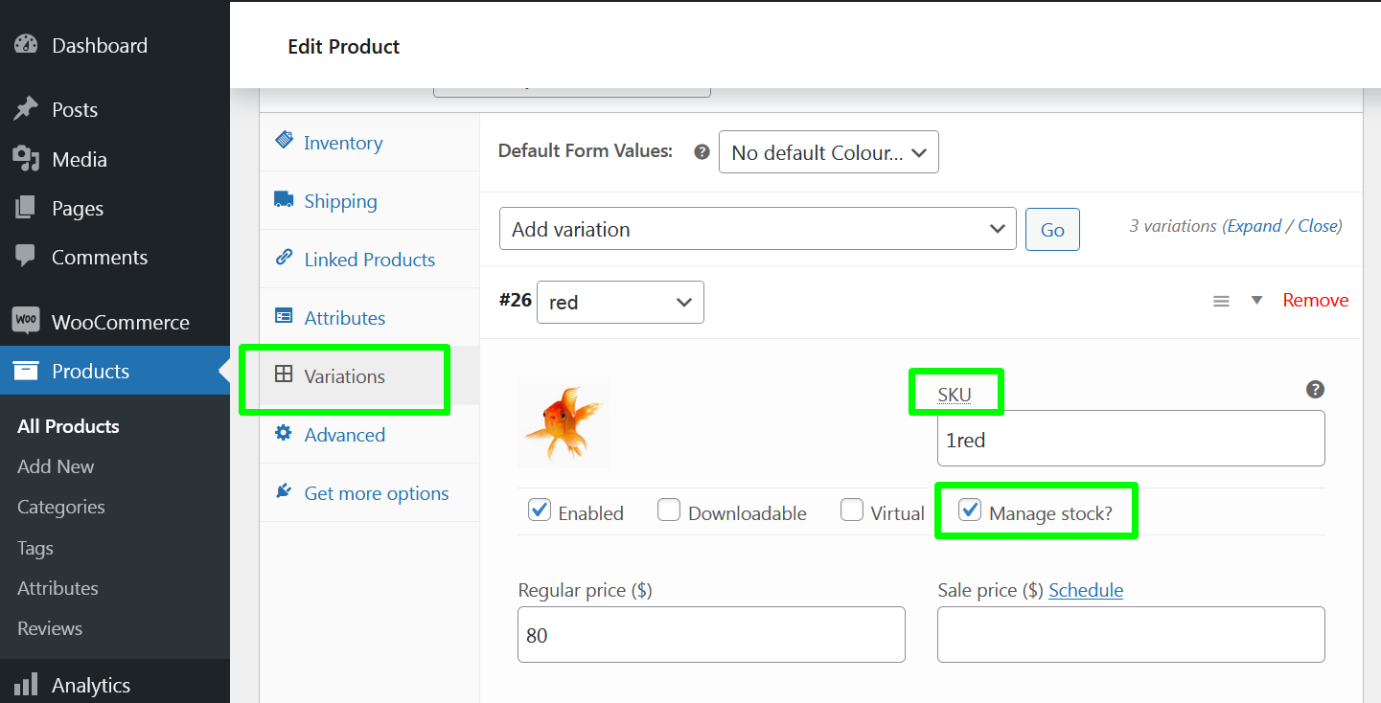
Task: Open Categories submenu
Action: [61, 507]
